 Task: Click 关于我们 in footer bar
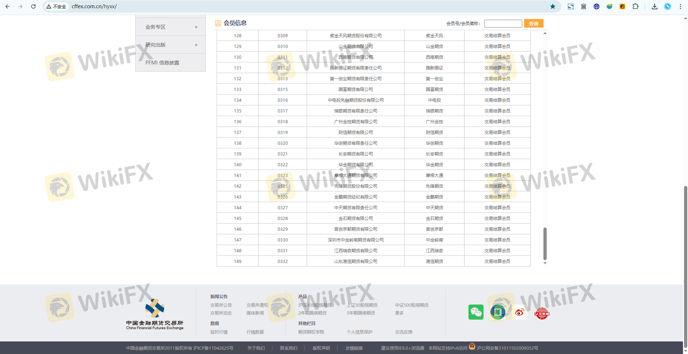click(256, 348)
